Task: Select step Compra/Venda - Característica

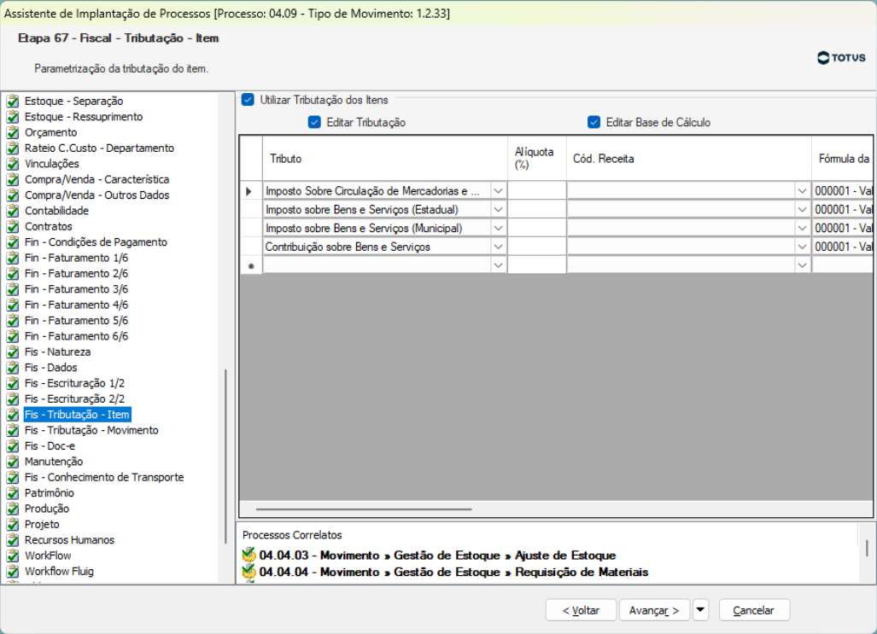Action: [96, 179]
